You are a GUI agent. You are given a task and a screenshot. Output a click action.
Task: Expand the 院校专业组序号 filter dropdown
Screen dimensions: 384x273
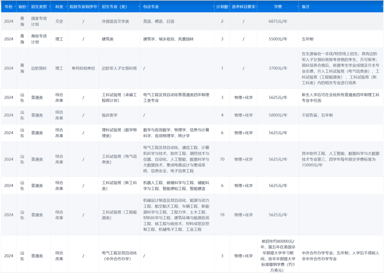pyautogui.click(x=97, y=6)
